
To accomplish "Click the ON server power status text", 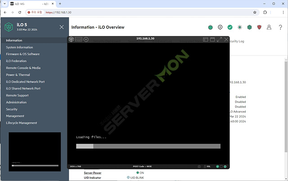I will pyautogui.click(x=142, y=173).
